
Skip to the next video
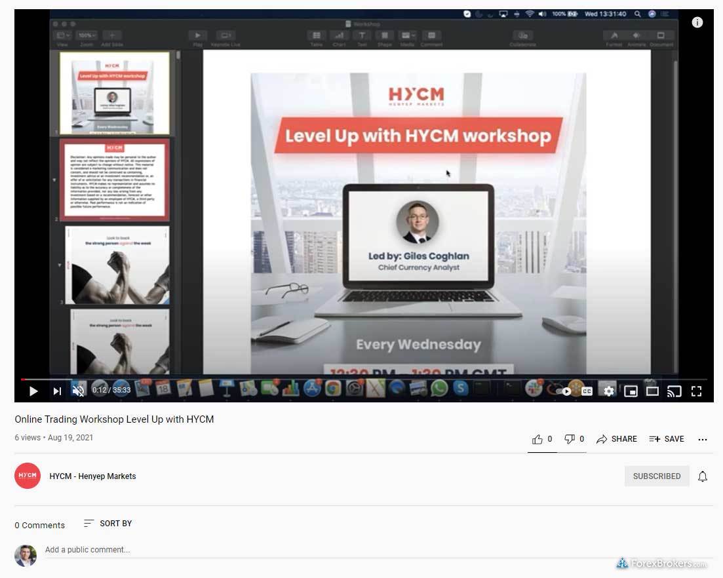click(x=57, y=391)
